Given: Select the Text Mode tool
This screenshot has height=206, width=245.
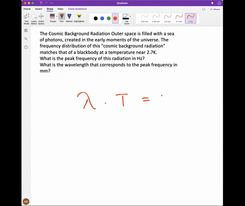Looking at the screenshot, I should coord(27,19).
